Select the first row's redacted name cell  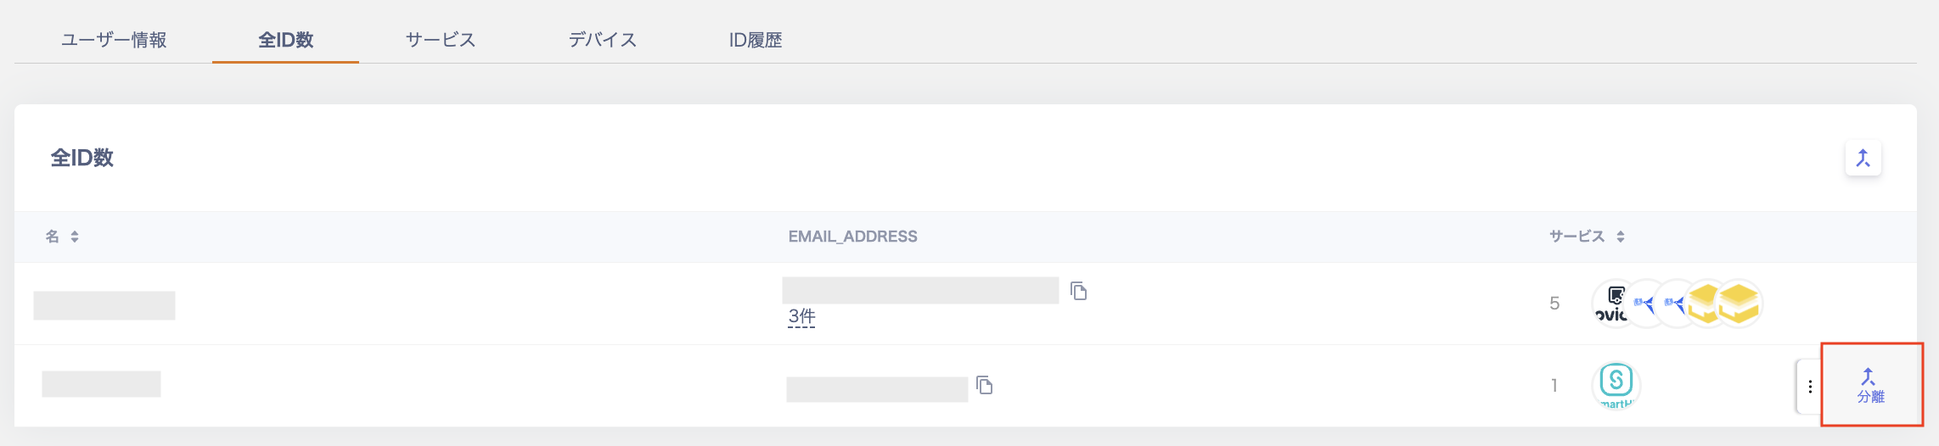click(104, 305)
